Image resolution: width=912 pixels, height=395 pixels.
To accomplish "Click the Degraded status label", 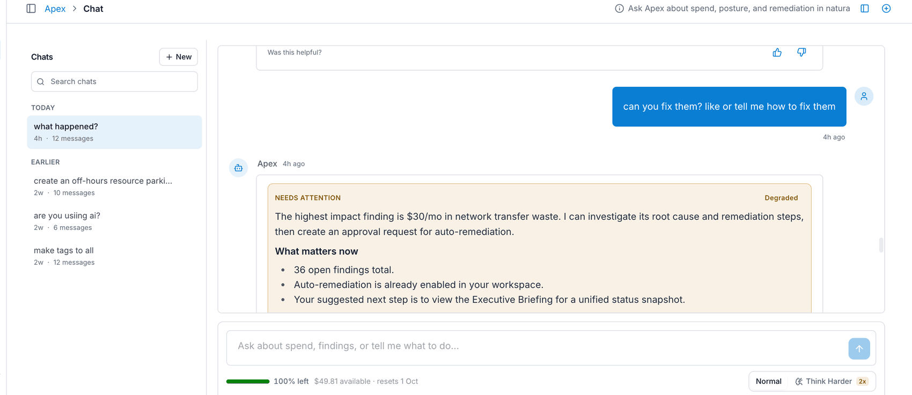I will coord(781,198).
